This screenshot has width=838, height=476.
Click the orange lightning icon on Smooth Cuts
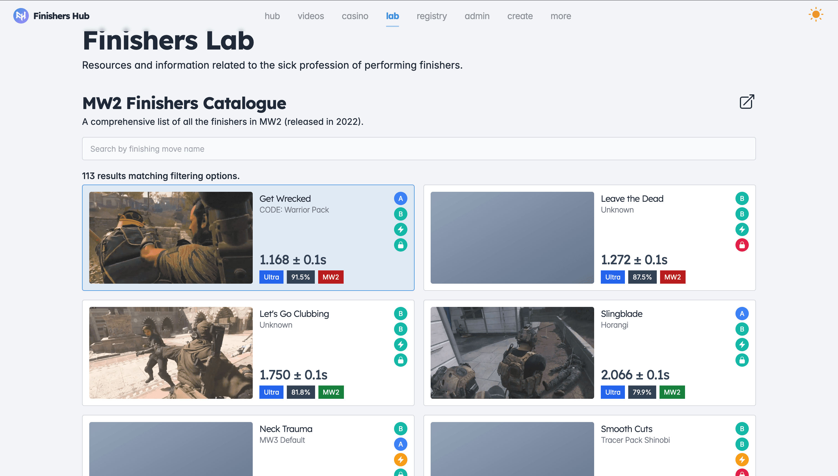[x=742, y=460]
